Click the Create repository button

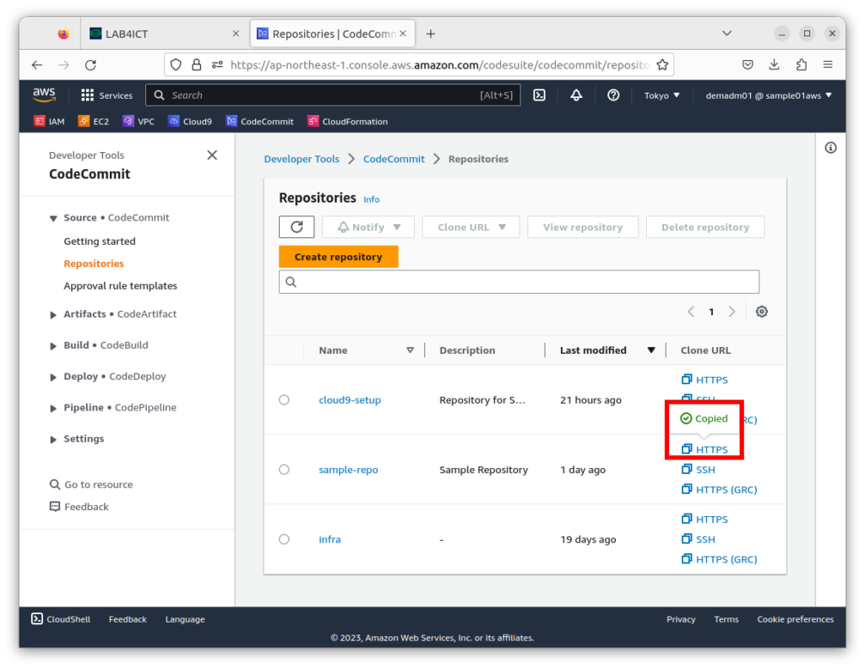tap(338, 256)
